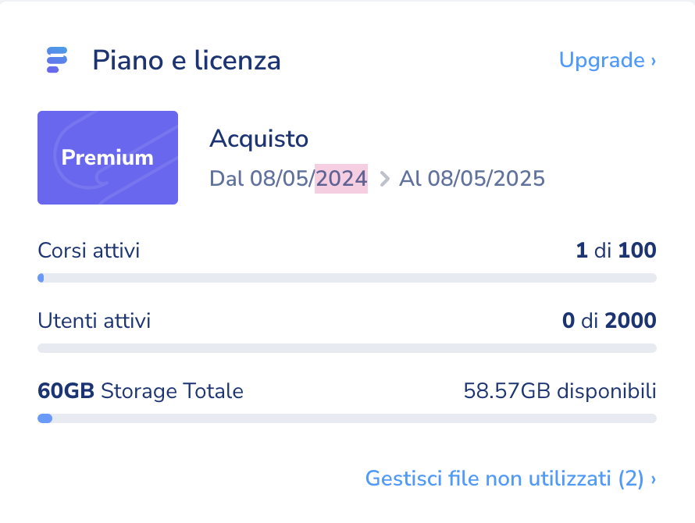695x523 pixels.
Task: Click the 60GB Storage Totale label
Action: coord(141,390)
